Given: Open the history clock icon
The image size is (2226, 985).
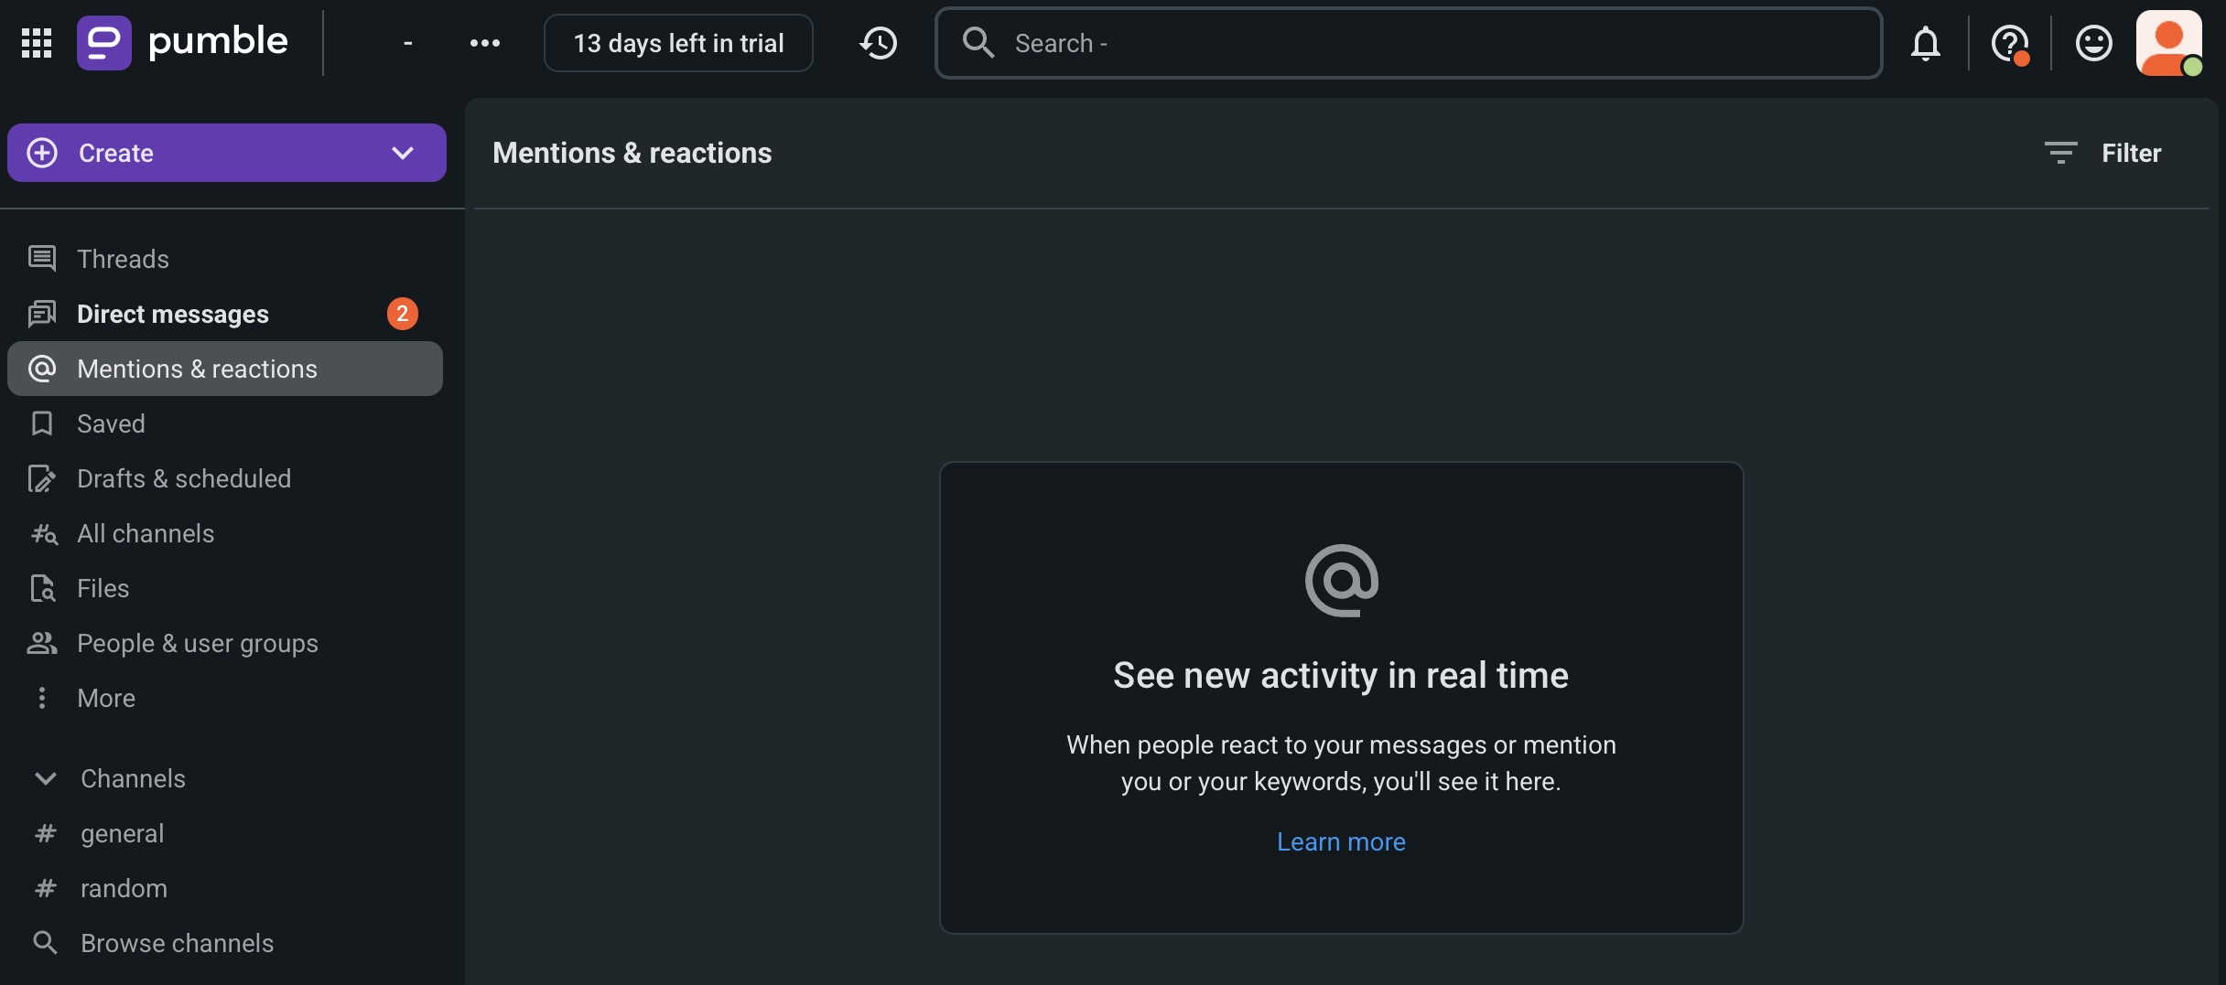Looking at the screenshot, I should pos(879,43).
